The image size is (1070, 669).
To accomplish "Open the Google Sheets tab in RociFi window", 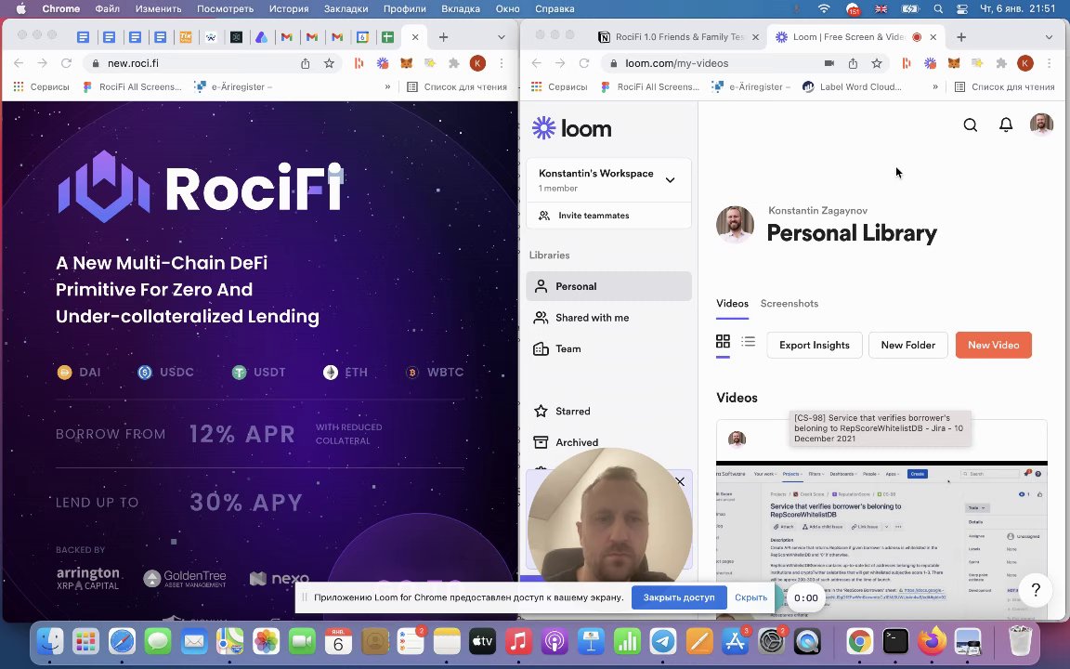I will pyautogui.click(x=387, y=37).
